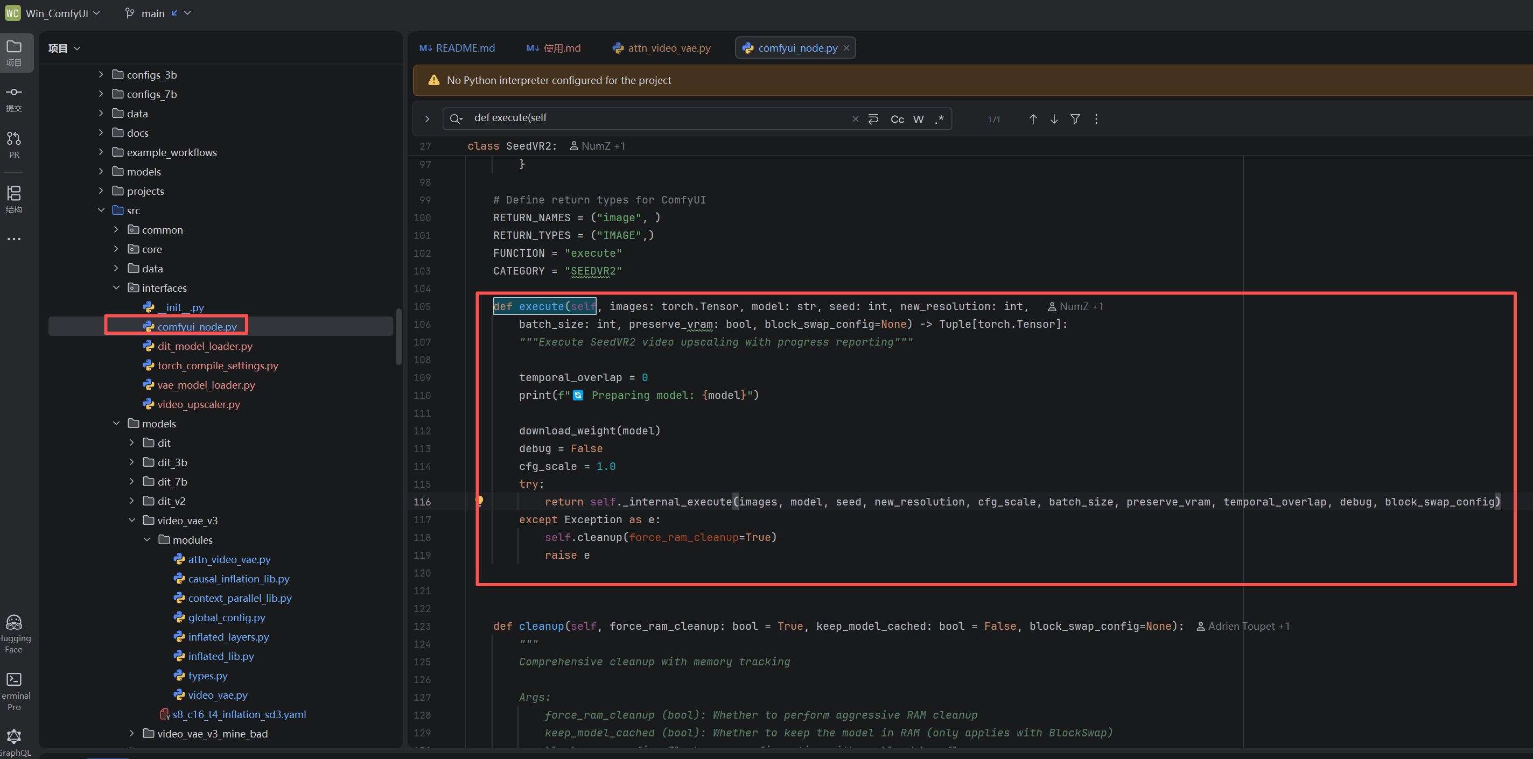Image resolution: width=1533 pixels, height=759 pixels.
Task: Open the Pull Requests tool window
Action: (x=13, y=145)
